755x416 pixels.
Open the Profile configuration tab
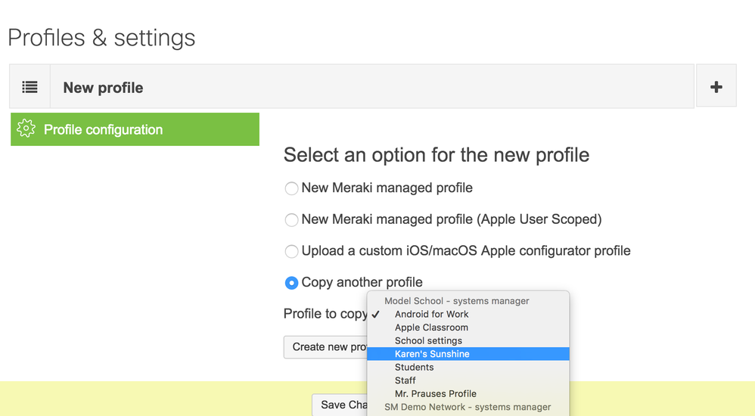pos(135,129)
